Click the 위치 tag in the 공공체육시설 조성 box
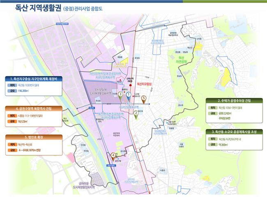 pos(213,139)
